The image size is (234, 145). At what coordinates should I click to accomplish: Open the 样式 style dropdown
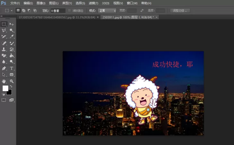(x=107, y=11)
